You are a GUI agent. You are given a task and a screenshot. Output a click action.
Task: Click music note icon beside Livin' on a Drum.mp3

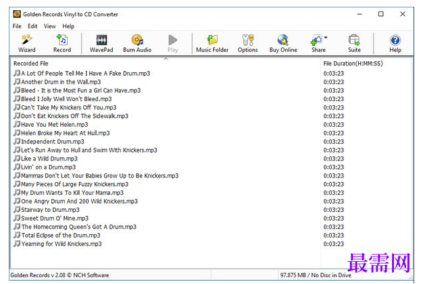(17, 167)
